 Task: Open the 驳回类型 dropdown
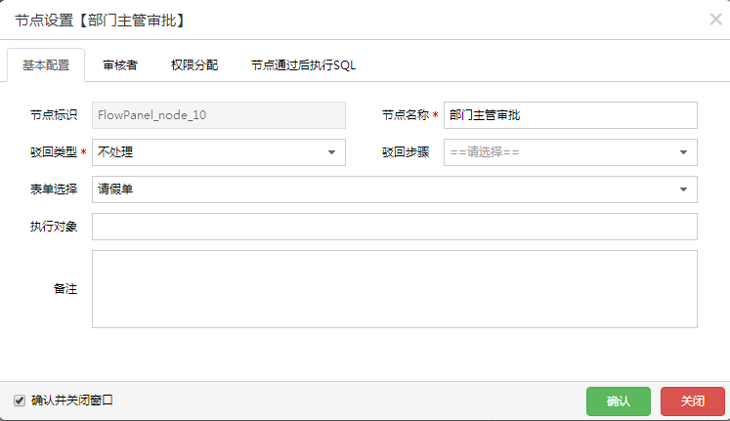click(x=219, y=152)
